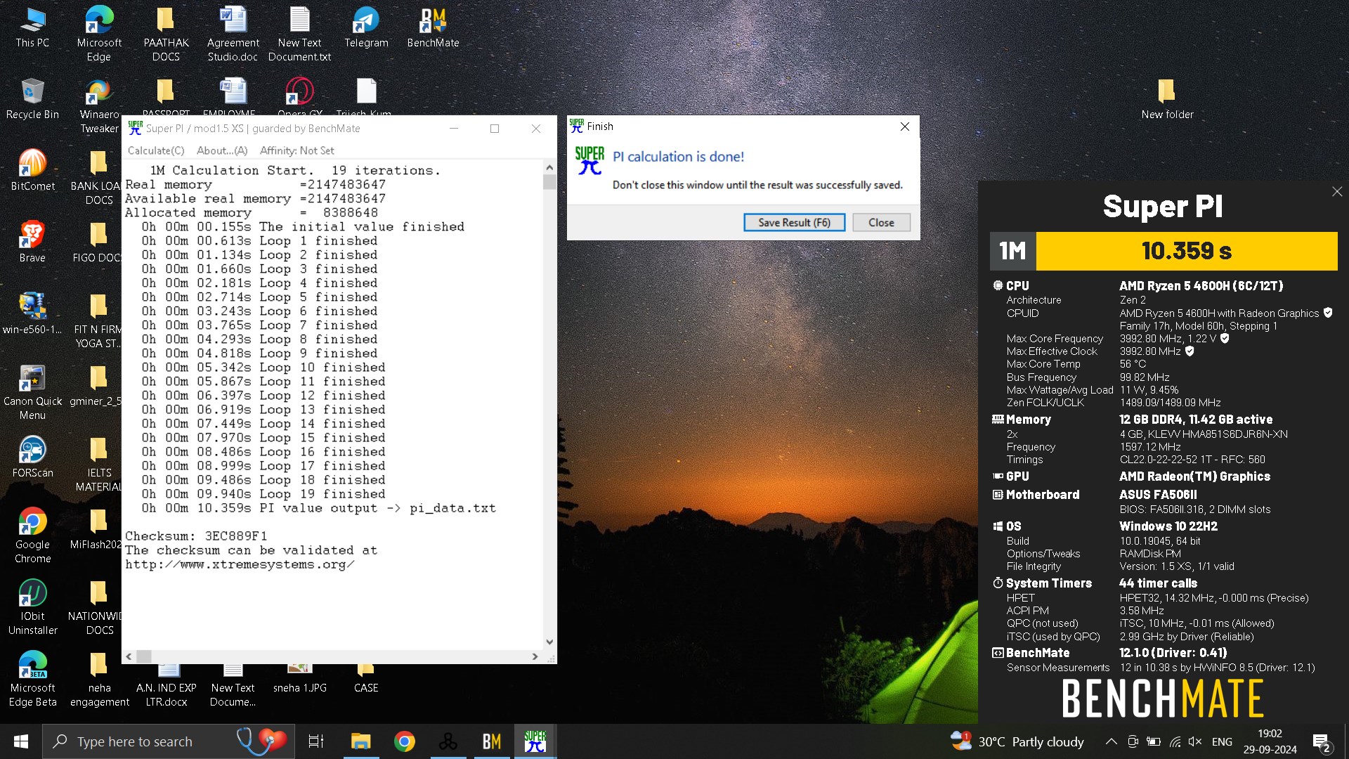Open clock and date 29-09-2024
The width and height of the screenshot is (1349, 759).
coord(1270,741)
